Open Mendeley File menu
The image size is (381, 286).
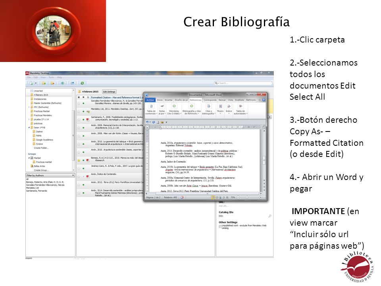[x=29, y=77]
